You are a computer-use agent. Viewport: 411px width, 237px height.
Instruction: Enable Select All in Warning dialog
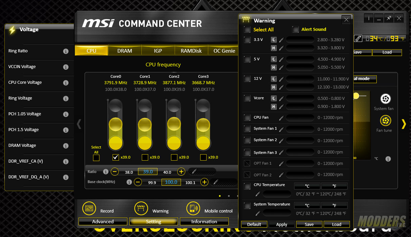point(247,29)
